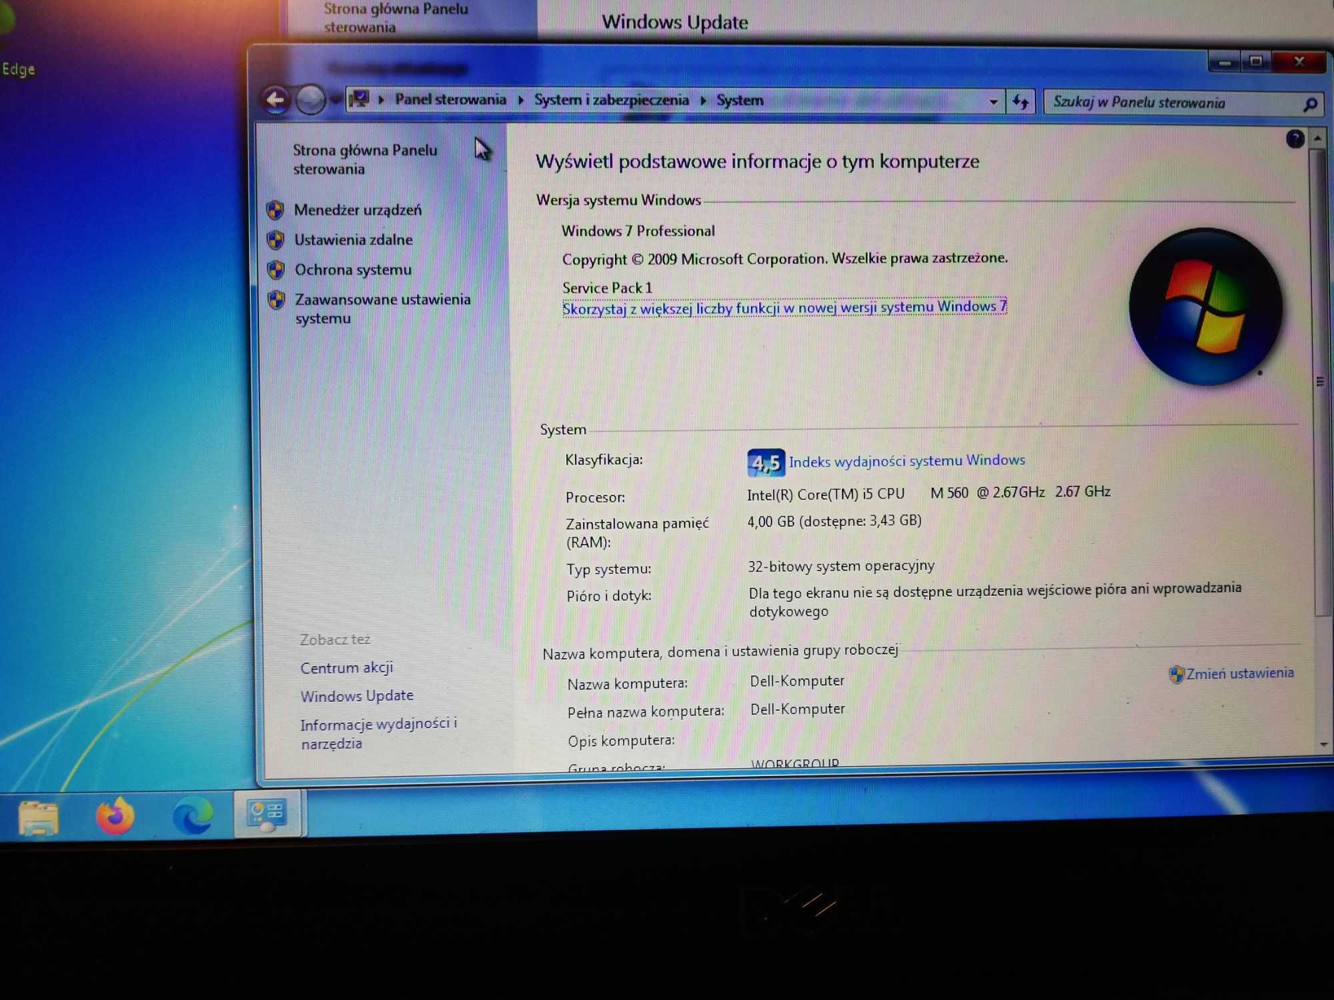Click the Edge desktop shortcut label

18,69
